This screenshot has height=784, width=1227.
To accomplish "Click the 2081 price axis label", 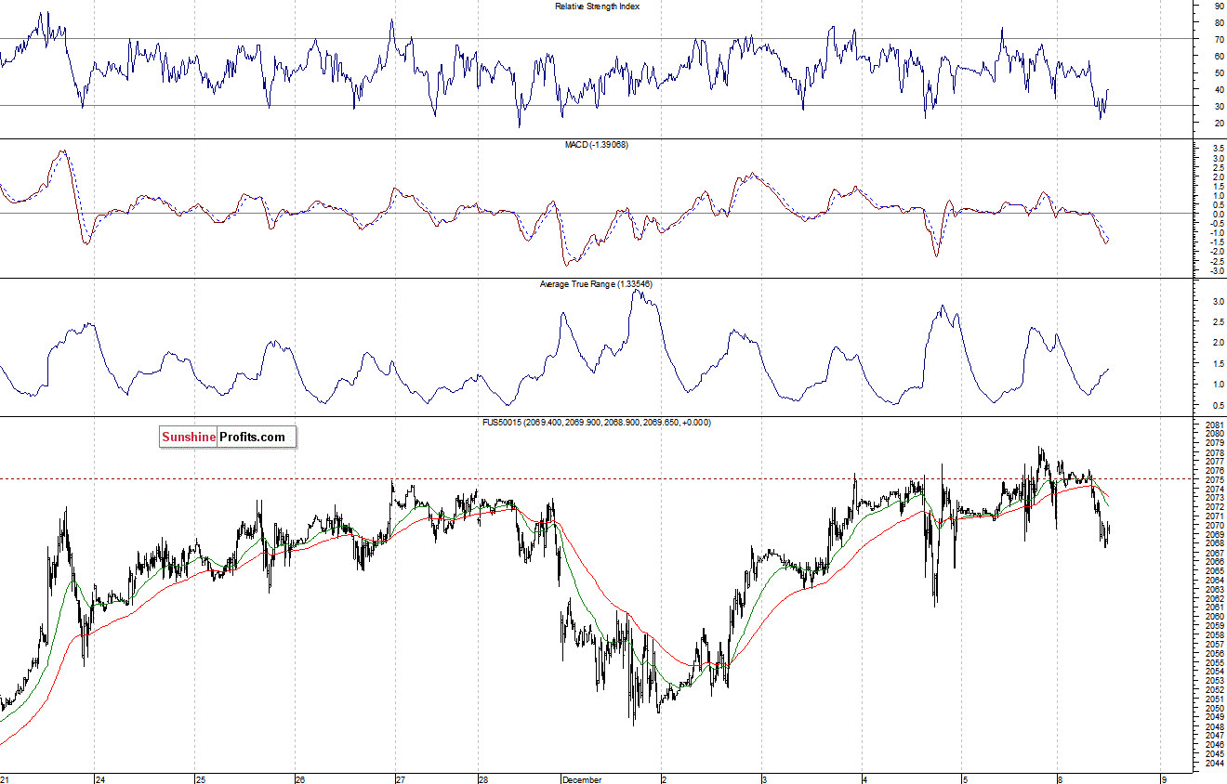I will coord(1214,425).
